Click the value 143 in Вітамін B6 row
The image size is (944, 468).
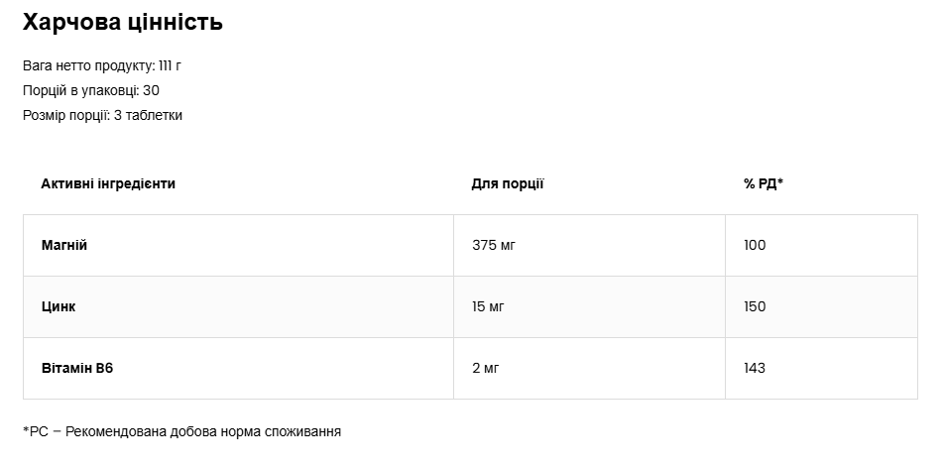tap(755, 368)
